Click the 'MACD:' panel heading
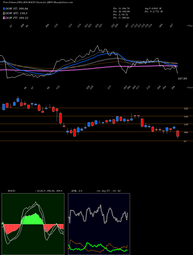This screenshot has height=255, width=193. click(11, 191)
